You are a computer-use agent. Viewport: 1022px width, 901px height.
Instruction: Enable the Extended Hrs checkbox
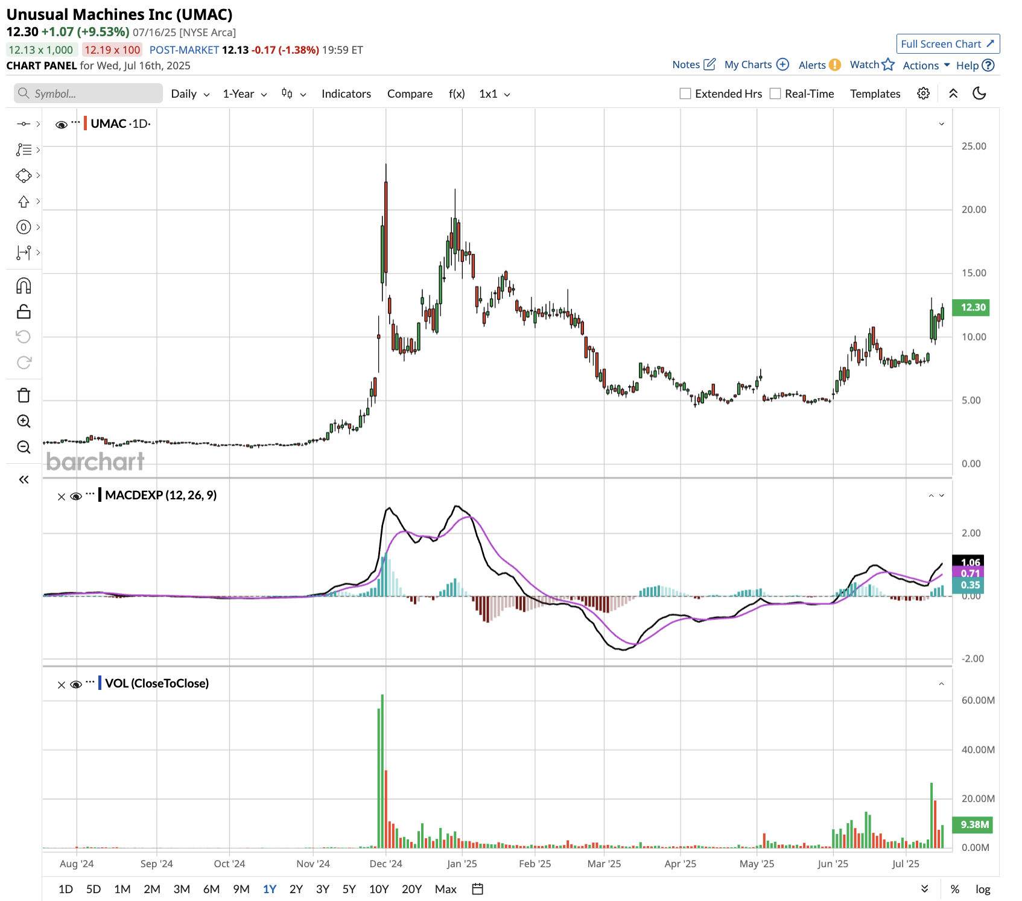click(685, 93)
